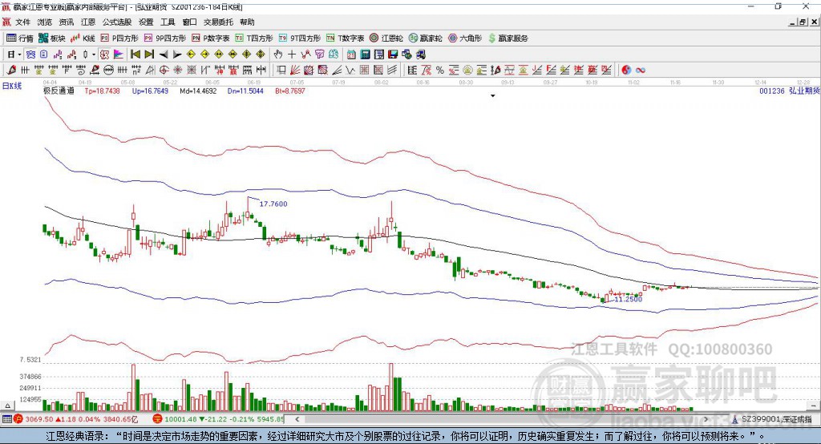The image size is (821, 444).
Task: Click the Up=16.7649 value
Action: click(150, 91)
